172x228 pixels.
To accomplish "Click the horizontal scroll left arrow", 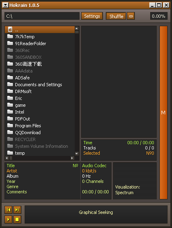I will coord(7,158).
